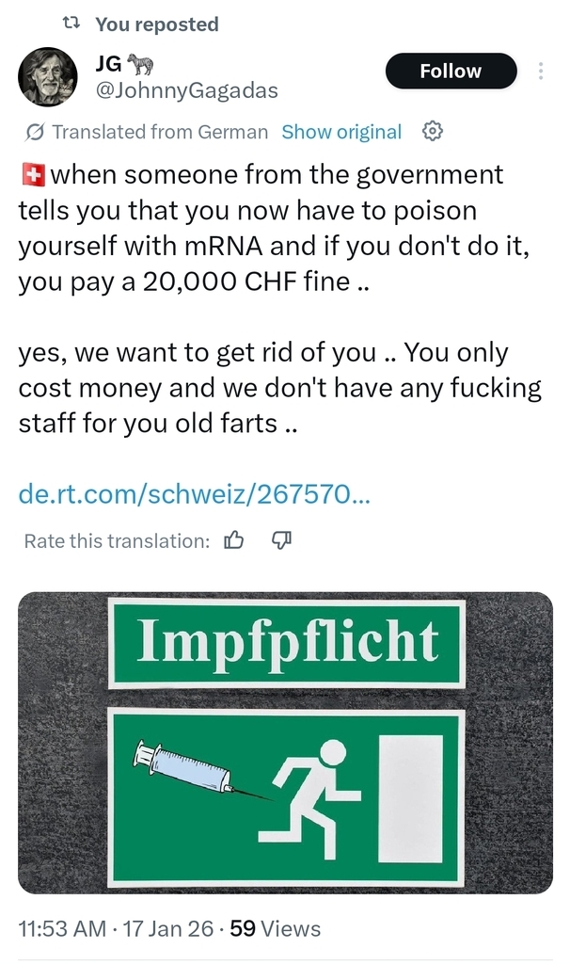View the 59 Views count
The height and width of the screenshot is (964, 570).
275,929
